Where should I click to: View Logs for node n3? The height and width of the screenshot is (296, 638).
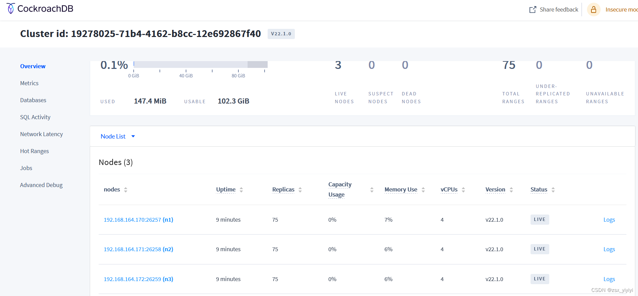pyautogui.click(x=609, y=279)
